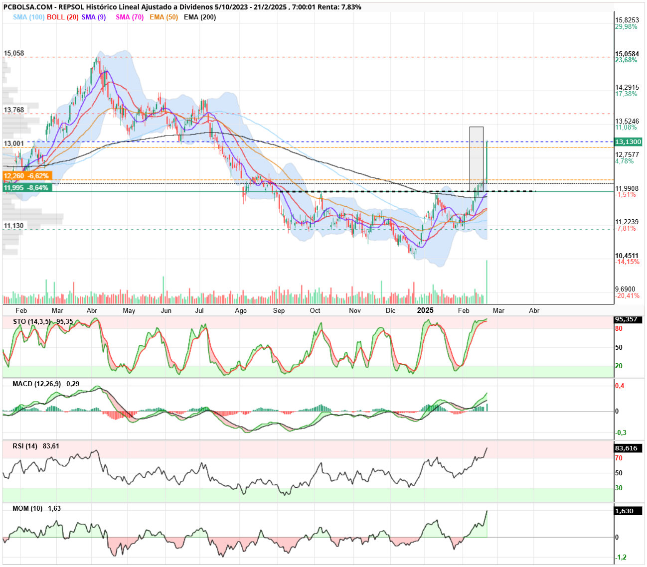Click the orange 12,260 -6,62% tag
The width and height of the screenshot is (647, 567).
pyautogui.click(x=27, y=176)
